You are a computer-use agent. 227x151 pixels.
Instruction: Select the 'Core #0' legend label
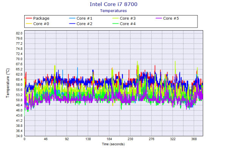[x=41, y=24]
